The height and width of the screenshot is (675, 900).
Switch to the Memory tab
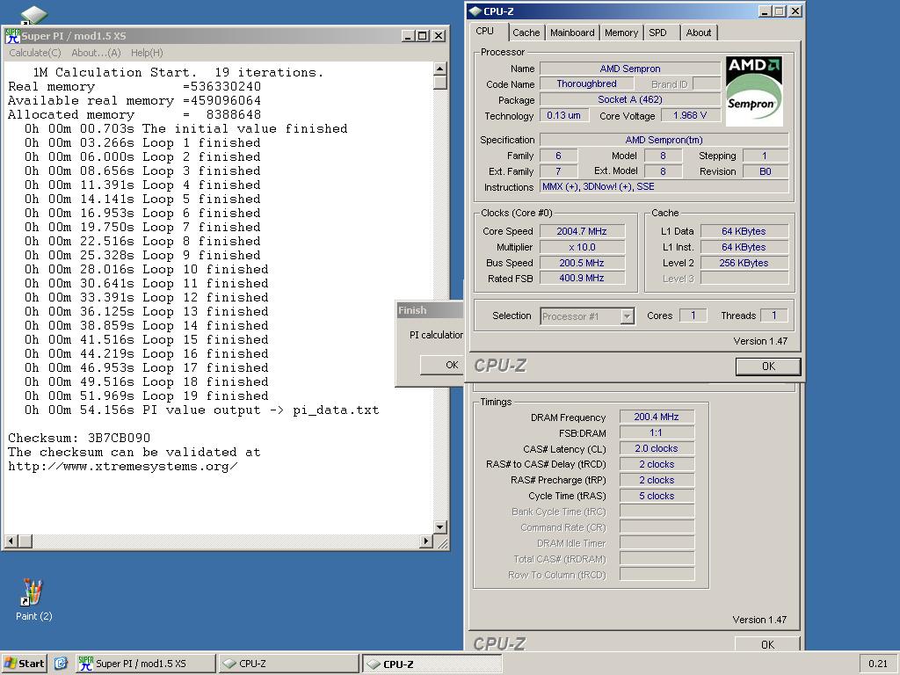click(621, 33)
